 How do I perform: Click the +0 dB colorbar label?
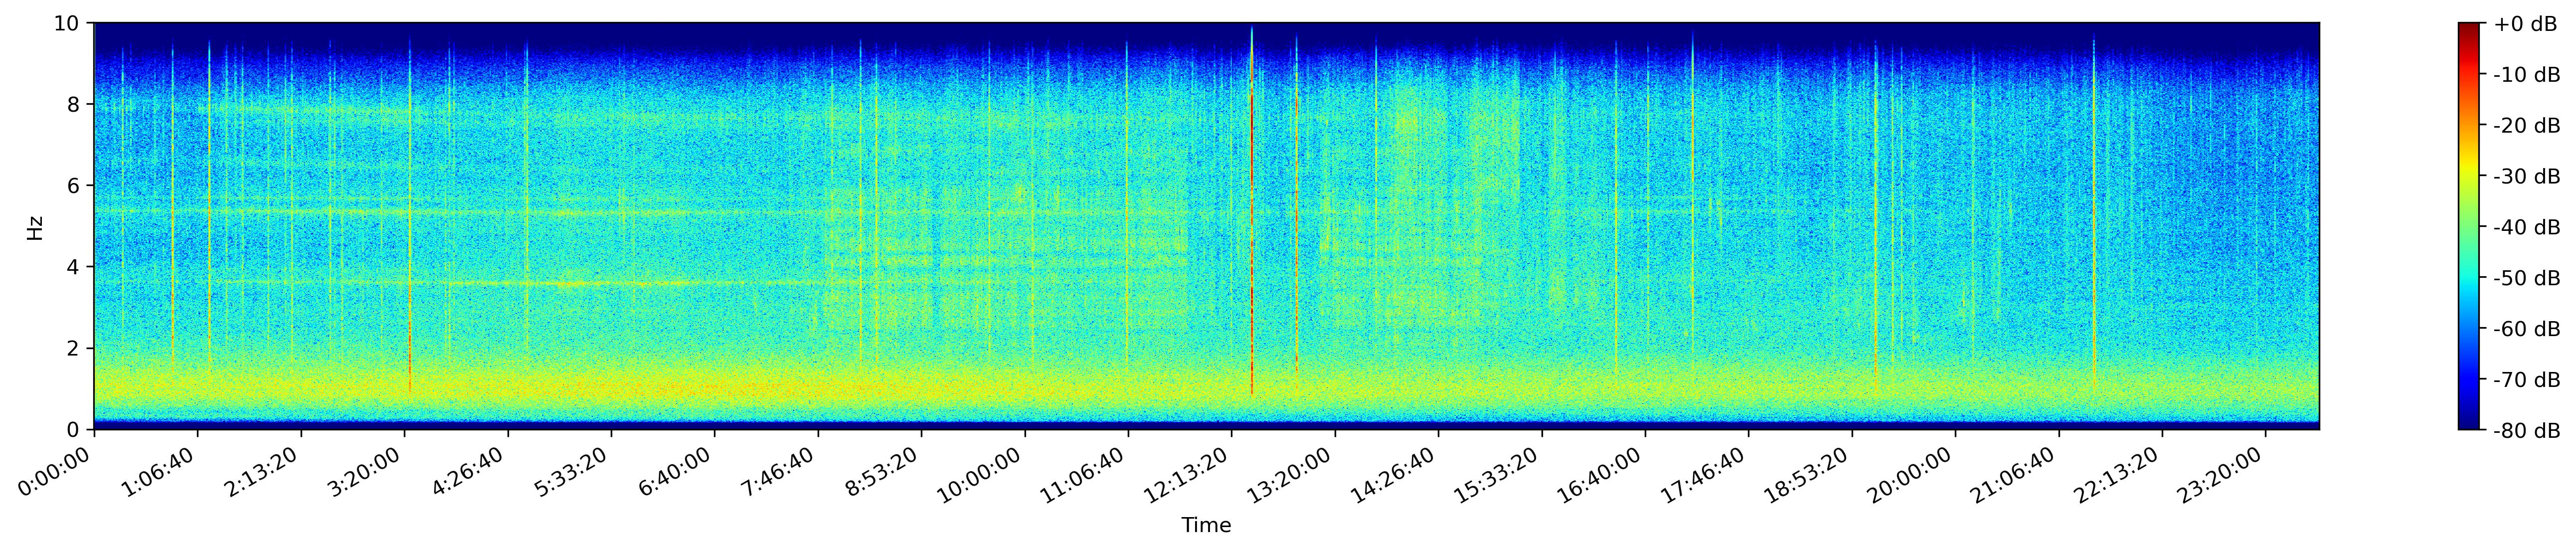pos(2525,24)
